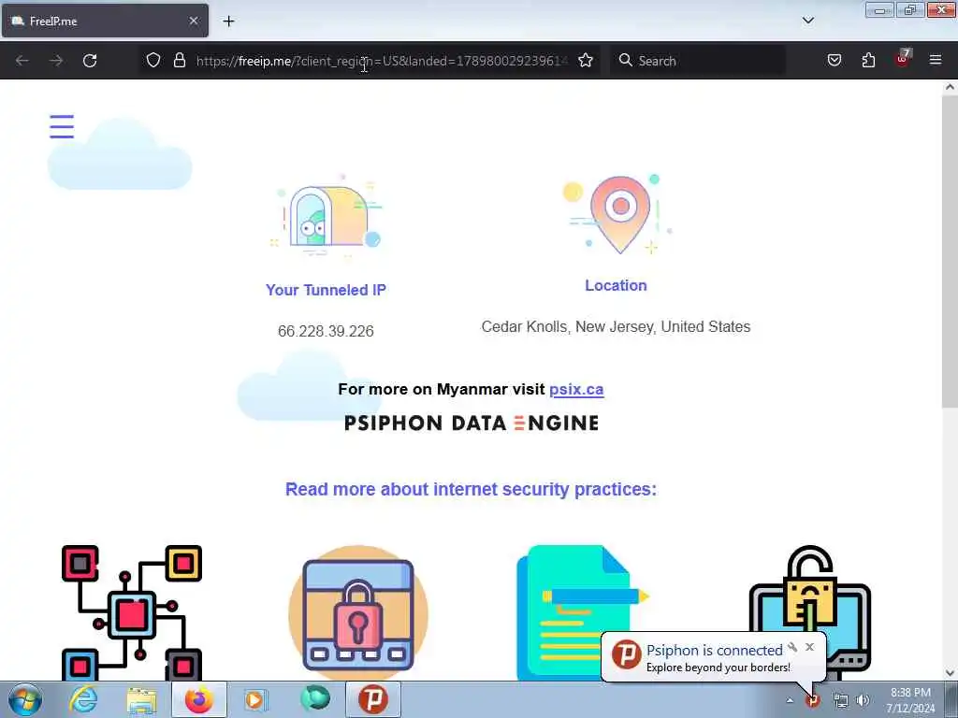Go back to previous page
The height and width of the screenshot is (718, 958).
pos(22,61)
